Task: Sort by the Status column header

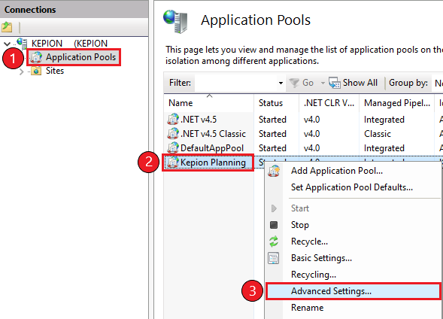Action: point(276,103)
